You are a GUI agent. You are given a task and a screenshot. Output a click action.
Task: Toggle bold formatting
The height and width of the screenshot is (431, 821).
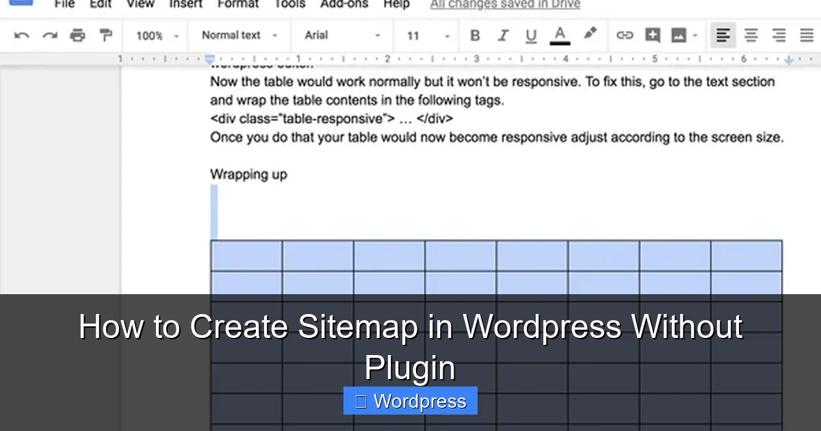[475, 35]
